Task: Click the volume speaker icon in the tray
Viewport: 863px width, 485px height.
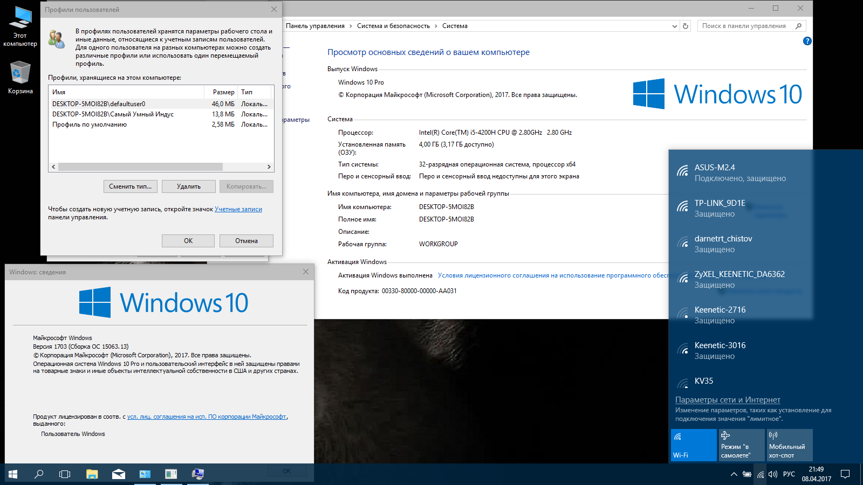Action: click(773, 474)
